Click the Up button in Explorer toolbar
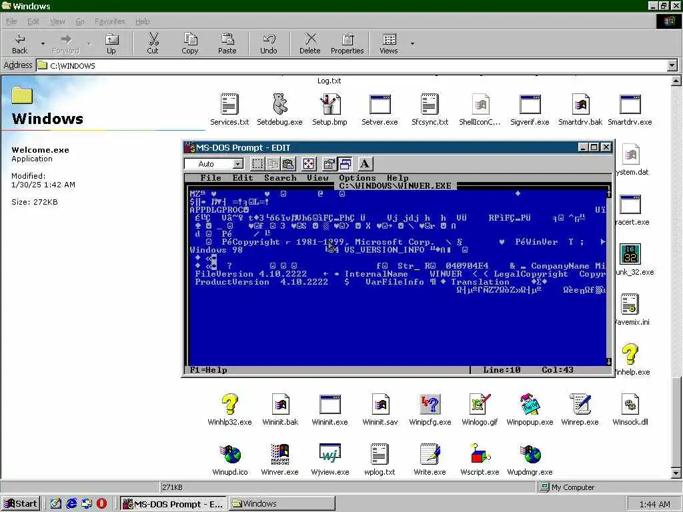Screen dimensions: 683x512 [x=111, y=43]
